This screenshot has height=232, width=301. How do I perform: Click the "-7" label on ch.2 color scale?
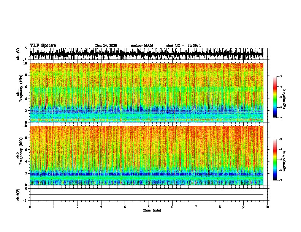[x=280, y=180]
